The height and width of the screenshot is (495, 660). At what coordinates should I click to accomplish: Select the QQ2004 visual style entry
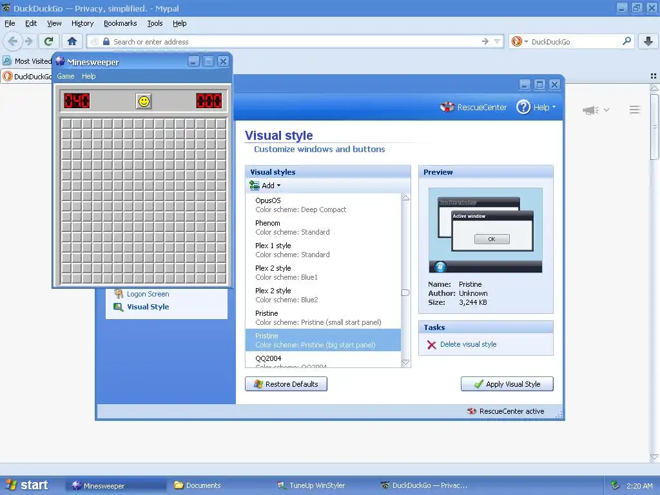(323, 360)
